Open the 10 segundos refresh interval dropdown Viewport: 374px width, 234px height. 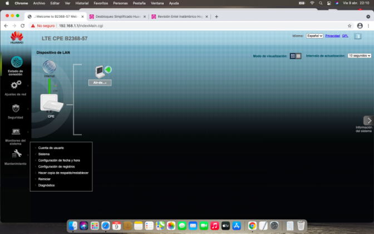(x=360, y=56)
